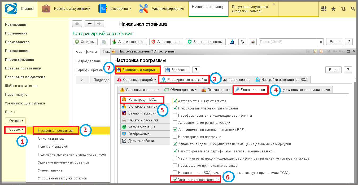Choose Умное гашение menu item
The height and width of the screenshot is (185, 358).
click(50, 170)
